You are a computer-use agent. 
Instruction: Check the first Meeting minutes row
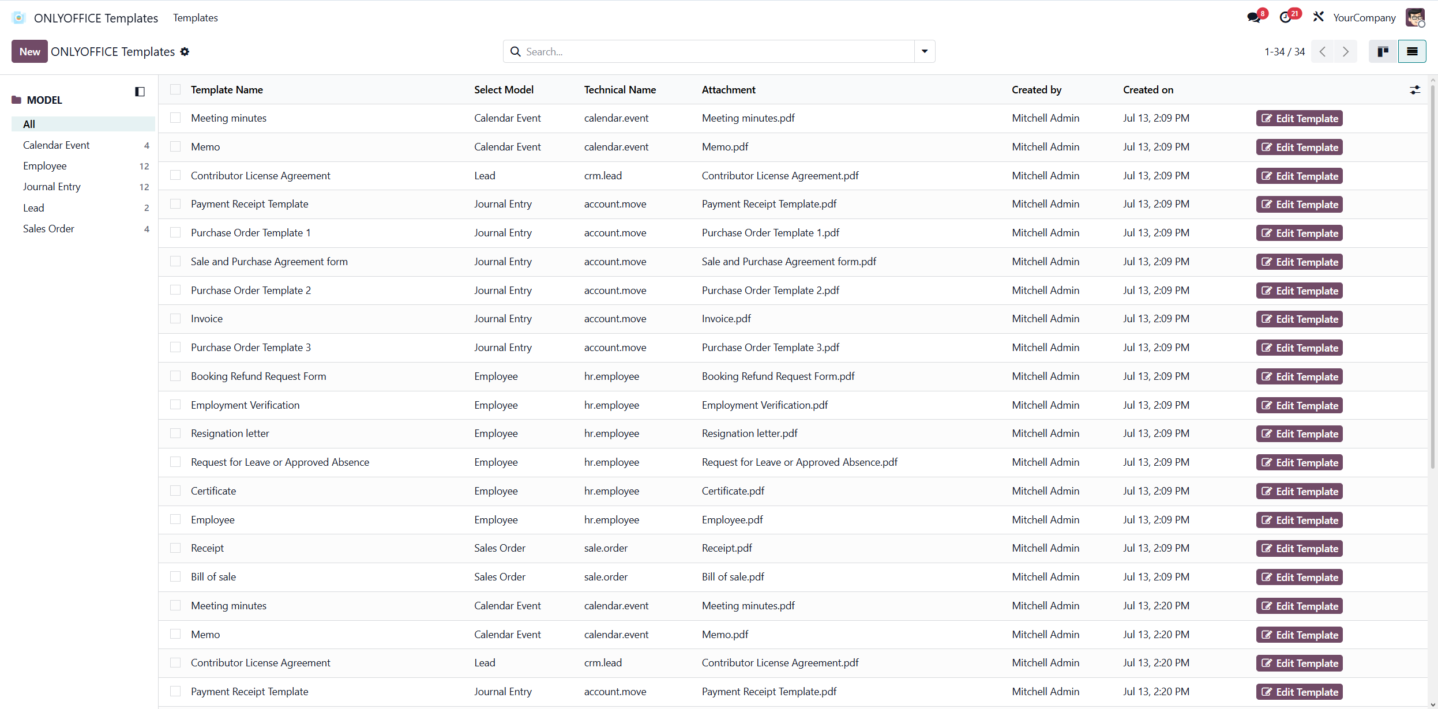tap(175, 118)
